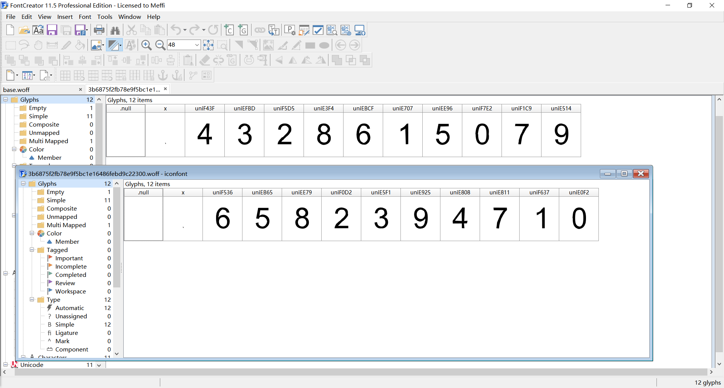Collapse the Unicode node in base.woff panel

point(6,365)
